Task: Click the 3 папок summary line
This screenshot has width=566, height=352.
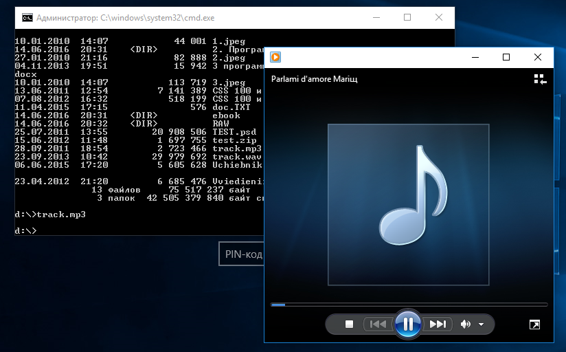Action: point(181,198)
